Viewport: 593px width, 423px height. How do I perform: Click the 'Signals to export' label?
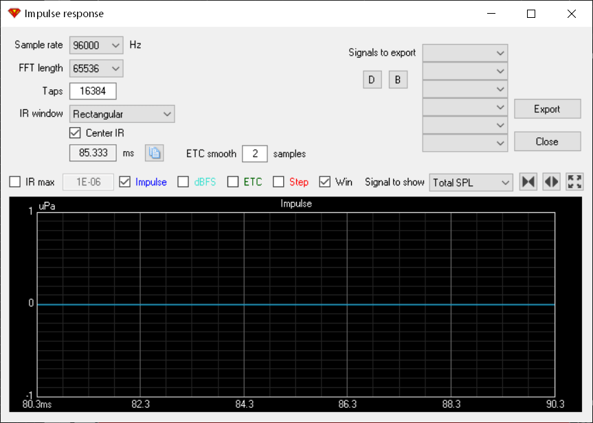tap(382, 53)
